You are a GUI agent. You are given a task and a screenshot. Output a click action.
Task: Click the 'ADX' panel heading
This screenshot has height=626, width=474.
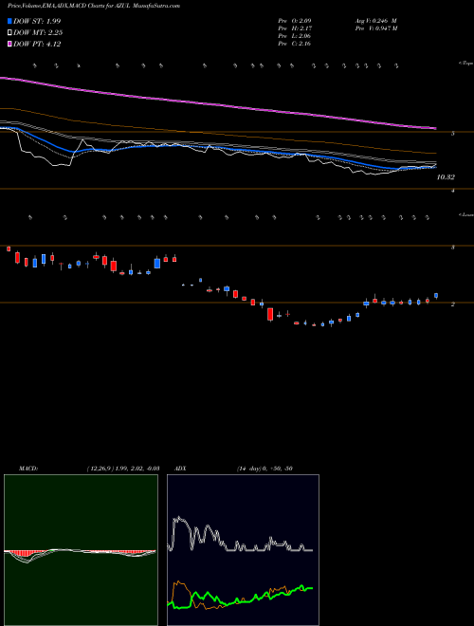pyautogui.click(x=180, y=469)
